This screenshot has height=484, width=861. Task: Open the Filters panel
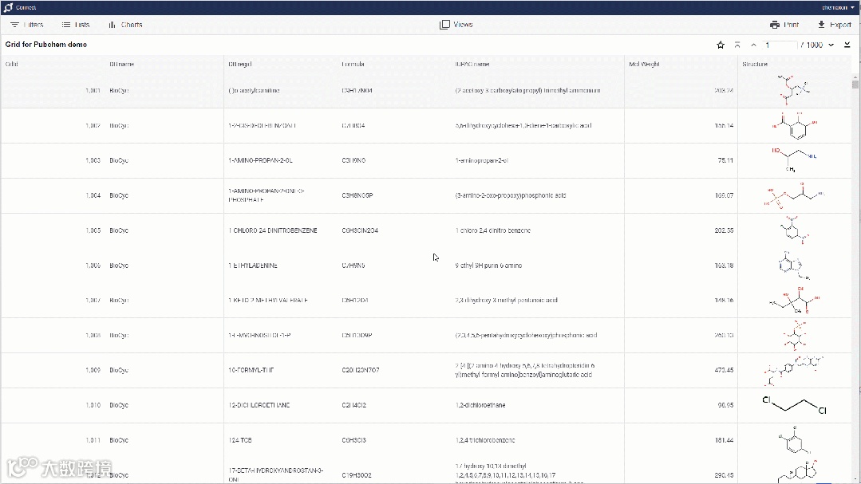point(27,25)
